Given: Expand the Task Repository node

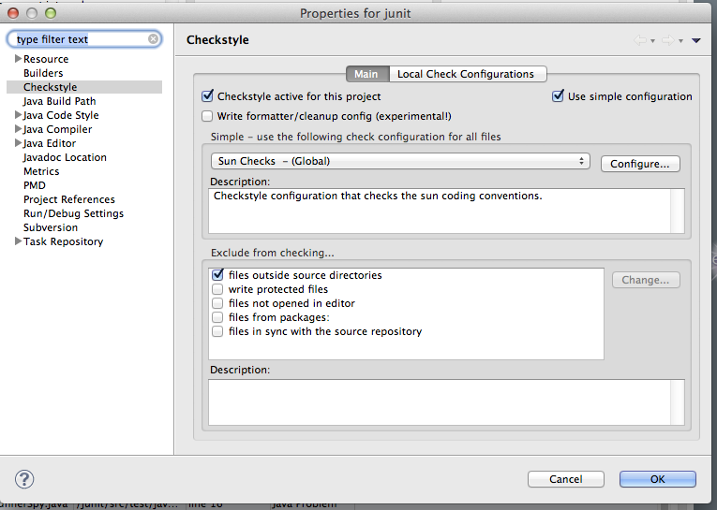Looking at the screenshot, I should (x=18, y=241).
